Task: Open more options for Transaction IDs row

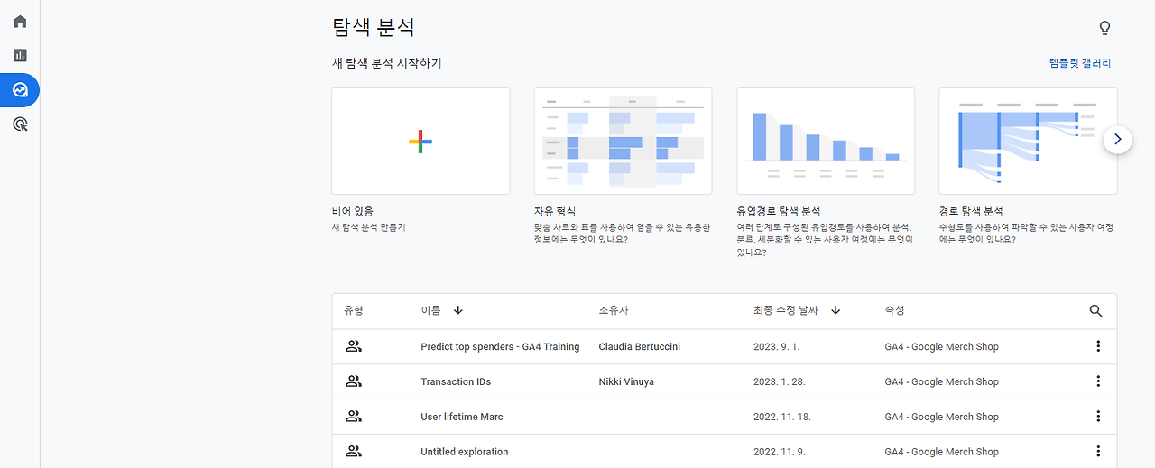Action: [1098, 381]
